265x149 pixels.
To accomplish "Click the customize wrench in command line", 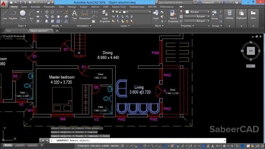I will point(47,141).
